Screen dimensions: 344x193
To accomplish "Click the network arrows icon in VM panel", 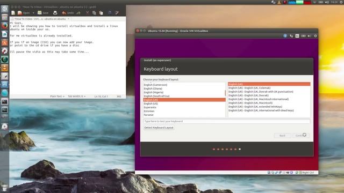I will pos(291,36).
